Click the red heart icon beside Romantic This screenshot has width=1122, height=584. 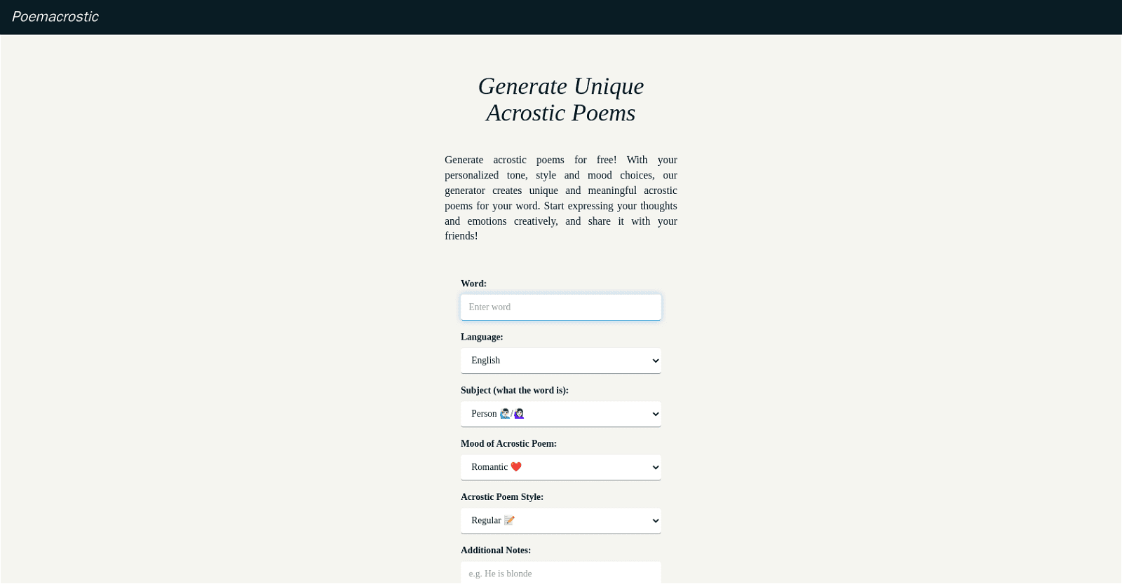516,467
